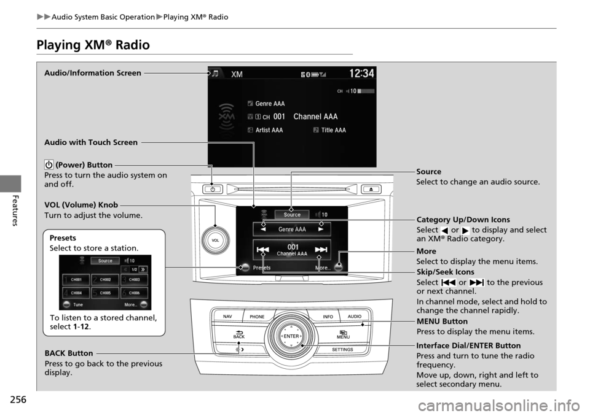Tap the category left arrow next to Genre AAA

[263, 229]
